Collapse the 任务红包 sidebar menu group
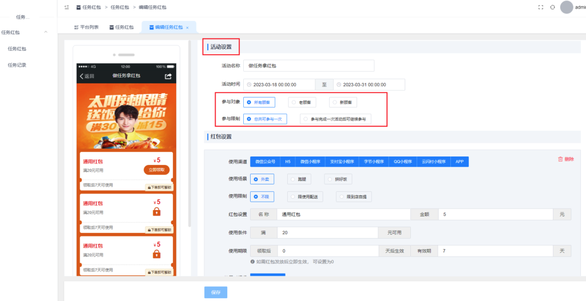Screen dimensions: 586x301 (45, 33)
